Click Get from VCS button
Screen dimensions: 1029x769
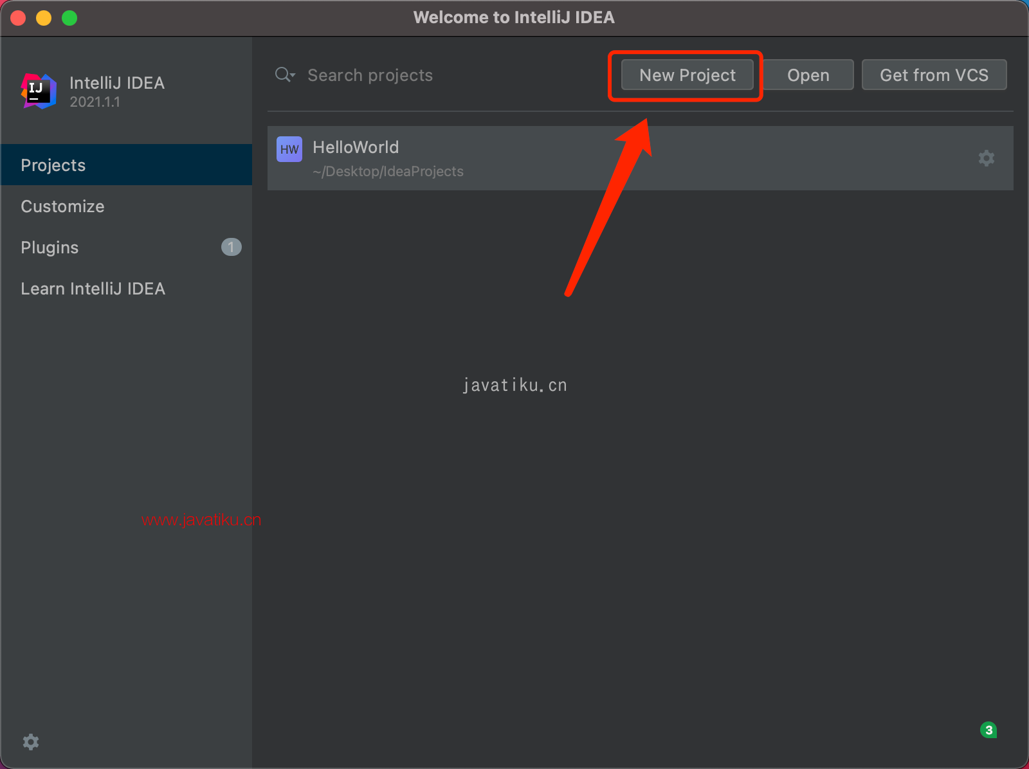pos(934,75)
